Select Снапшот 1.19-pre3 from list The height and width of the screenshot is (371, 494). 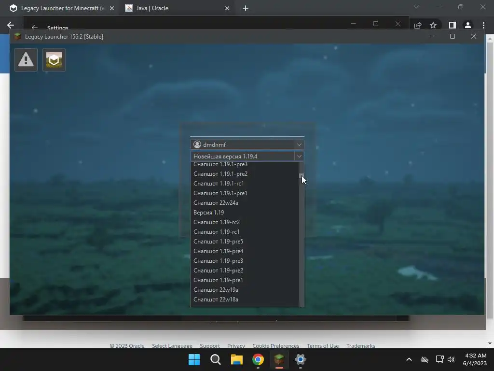245,261
